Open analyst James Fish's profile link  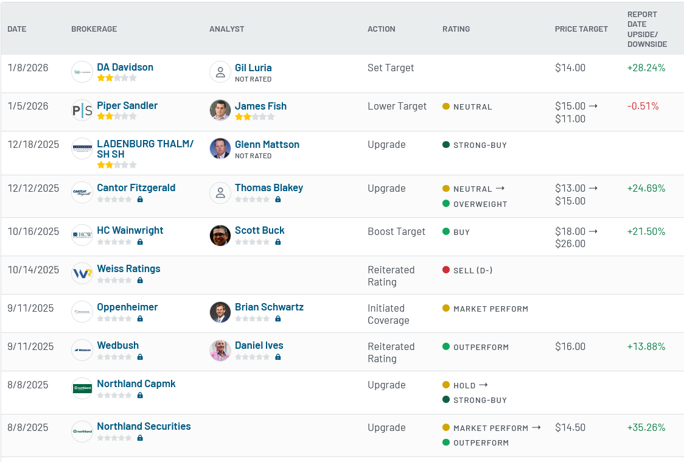tap(261, 106)
